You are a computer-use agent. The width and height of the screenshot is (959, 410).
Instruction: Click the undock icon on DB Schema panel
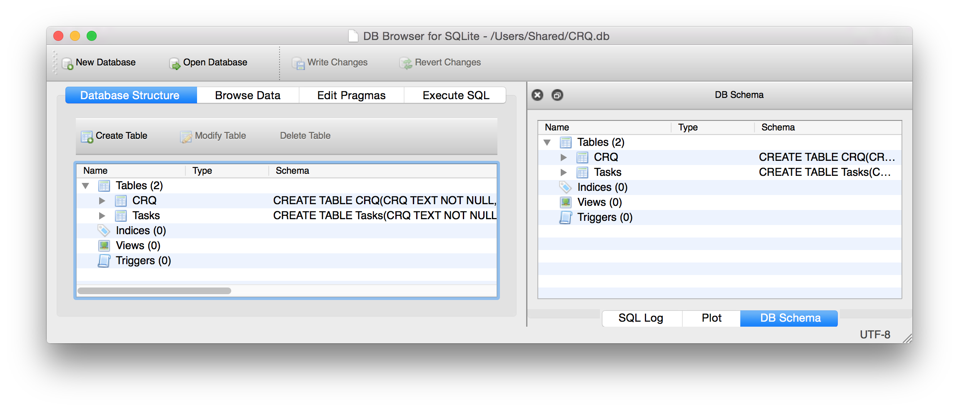557,95
